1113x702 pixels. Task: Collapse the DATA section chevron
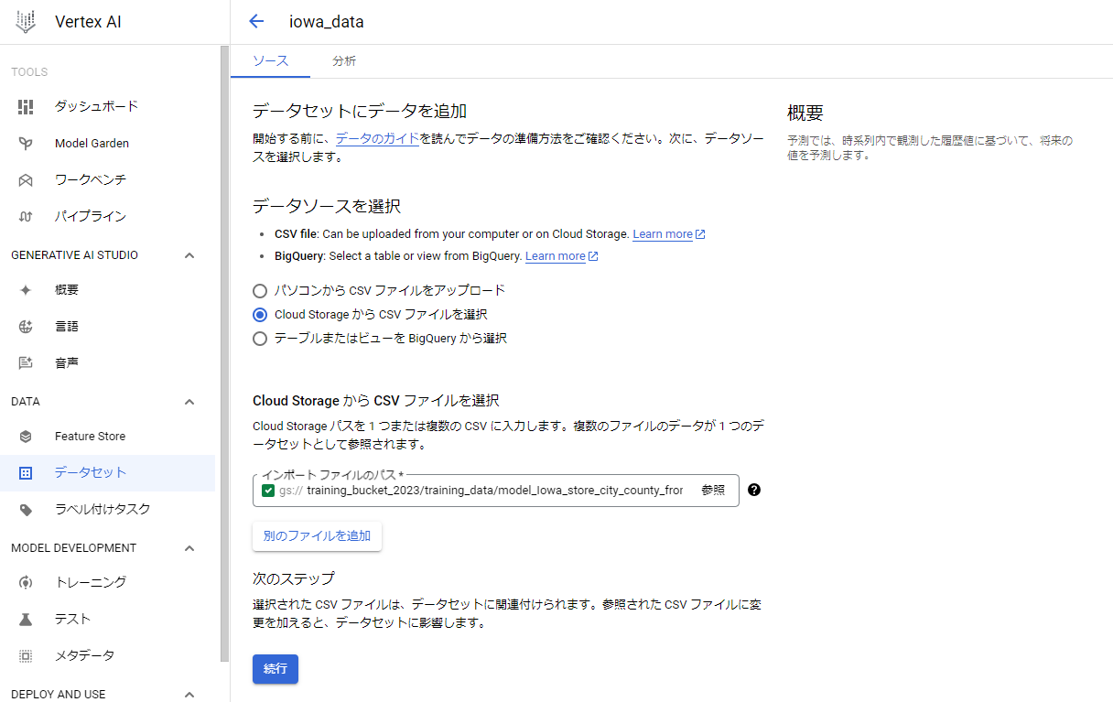(189, 402)
